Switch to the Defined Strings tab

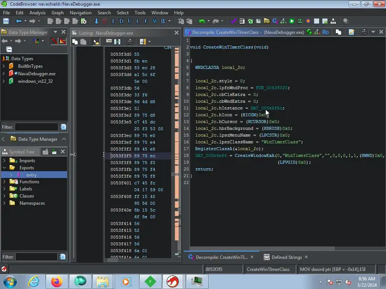(x=286, y=257)
